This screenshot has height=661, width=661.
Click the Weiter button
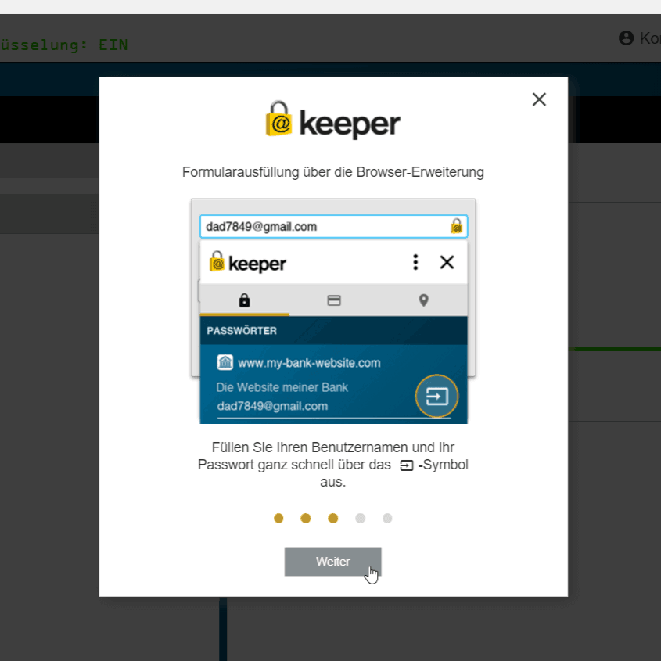(x=332, y=562)
